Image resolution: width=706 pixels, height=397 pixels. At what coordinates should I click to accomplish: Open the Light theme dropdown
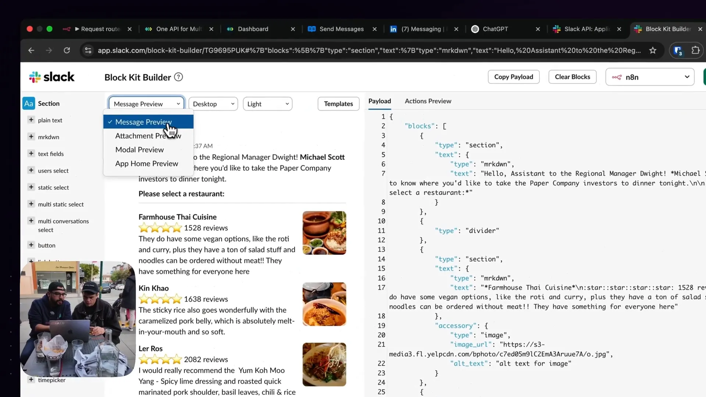(x=268, y=104)
